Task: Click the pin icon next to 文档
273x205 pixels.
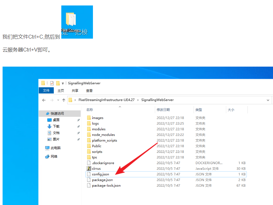Action: point(78,133)
